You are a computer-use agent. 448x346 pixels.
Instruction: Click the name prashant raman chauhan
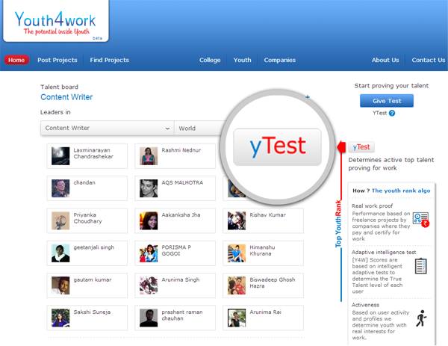[x=182, y=315]
